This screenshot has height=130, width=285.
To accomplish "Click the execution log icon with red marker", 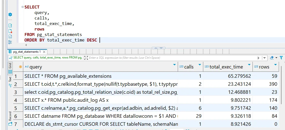I will pos(10,31).
